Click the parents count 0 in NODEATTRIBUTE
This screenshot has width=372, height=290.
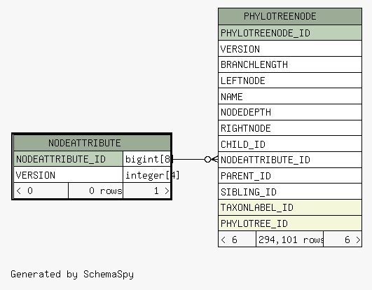[41, 191]
